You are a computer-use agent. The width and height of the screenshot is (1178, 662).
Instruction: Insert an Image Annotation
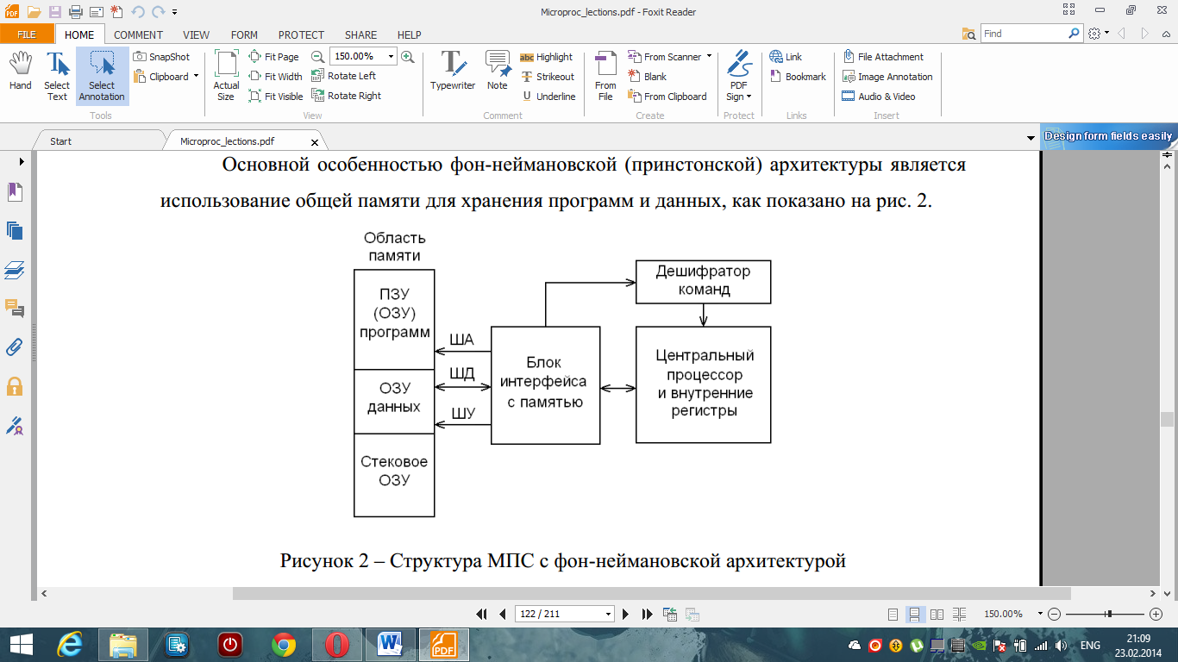coord(887,77)
